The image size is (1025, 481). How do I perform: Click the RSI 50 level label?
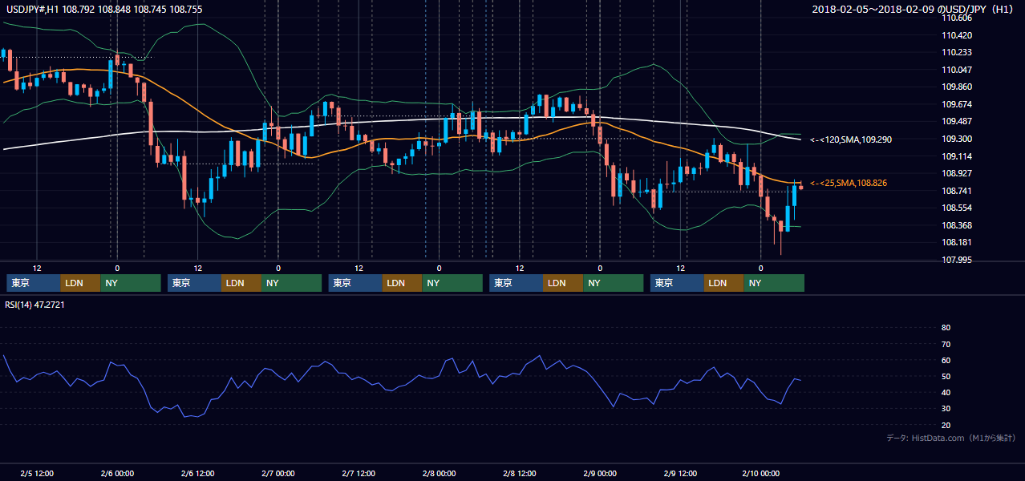[x=946, y=376]
